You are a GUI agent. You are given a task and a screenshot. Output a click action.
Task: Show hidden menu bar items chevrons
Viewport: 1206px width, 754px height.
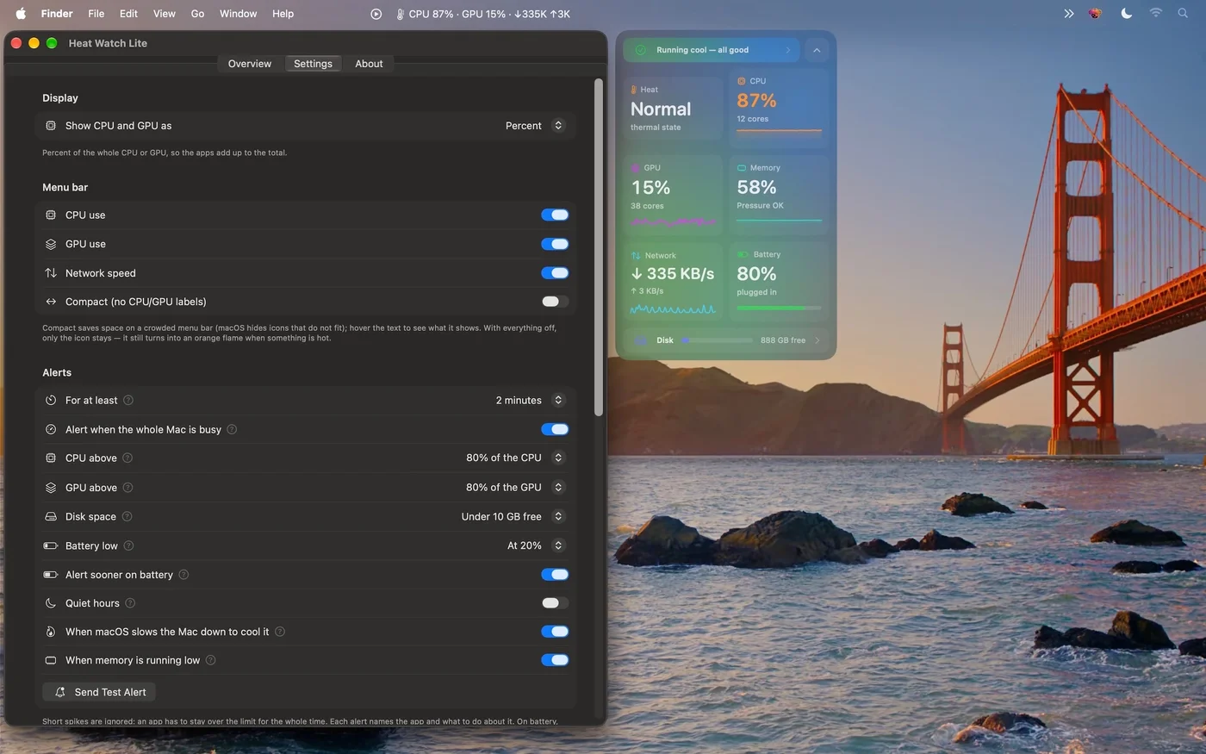1069,14
